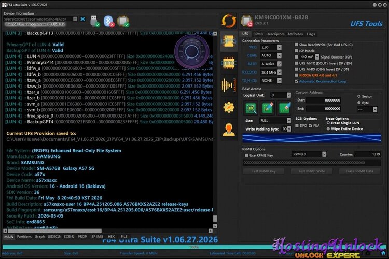Enable ISP Mode checkbox
This screenshot has width=389, height=259.
tap(296, 51)
